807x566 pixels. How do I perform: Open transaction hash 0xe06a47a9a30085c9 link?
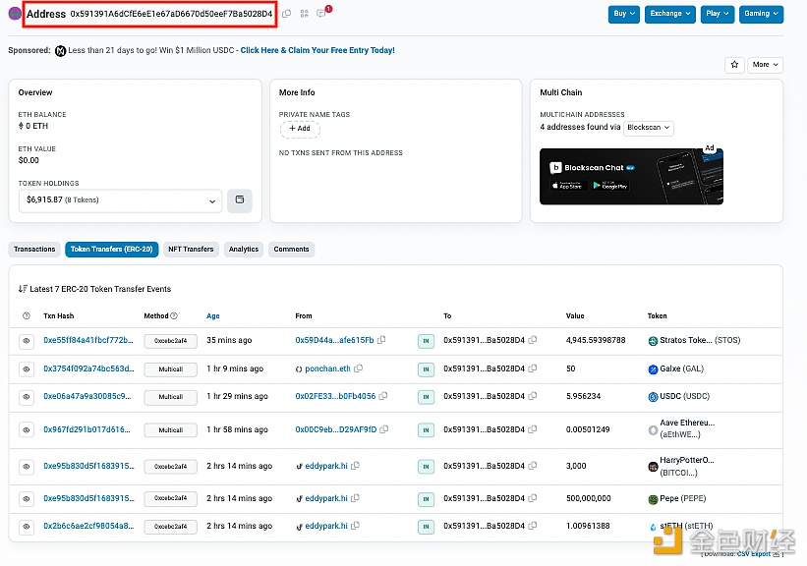click(x=87, y=396)
